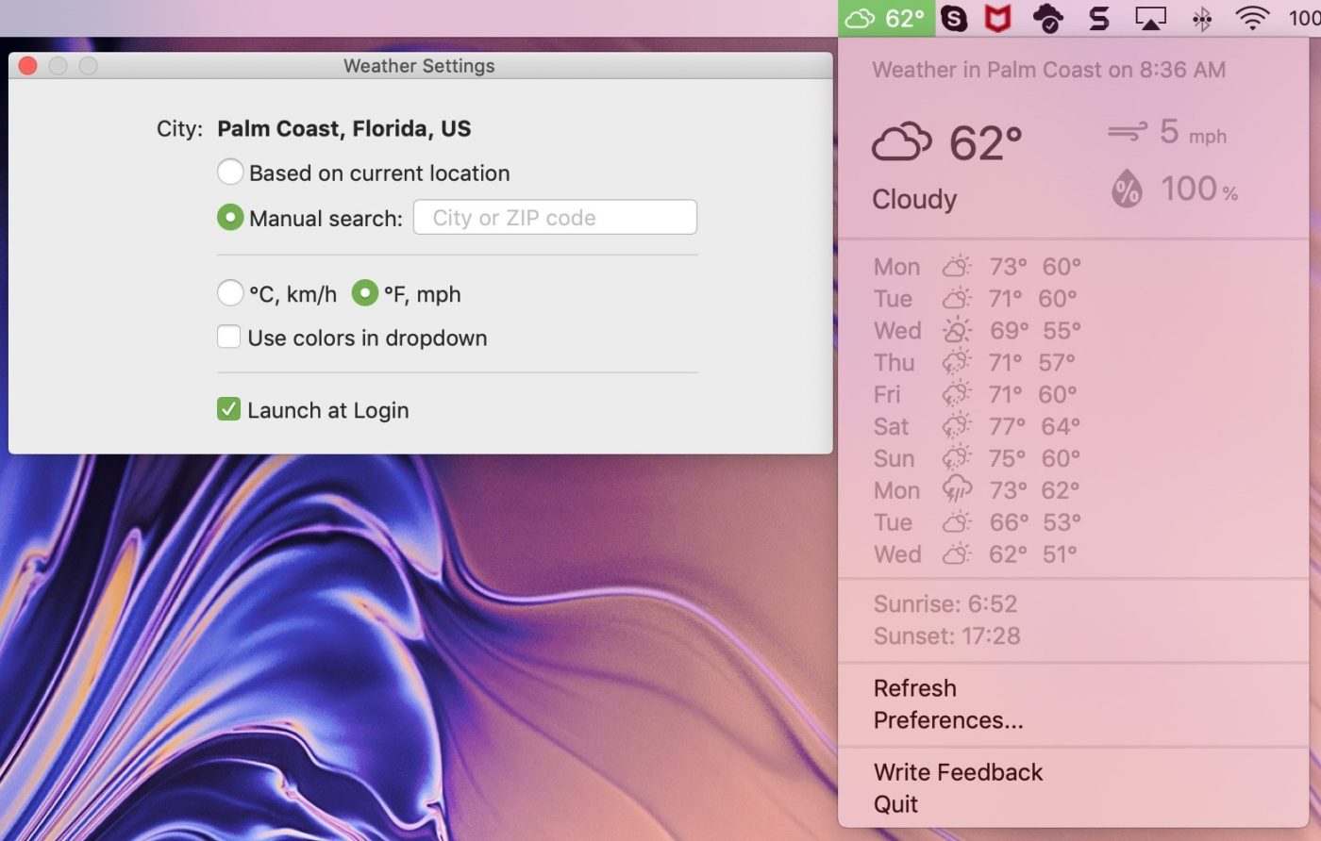1321x841 pixels.
Task: Select Write Feedback menu item
Action: (x=958, y=772)
